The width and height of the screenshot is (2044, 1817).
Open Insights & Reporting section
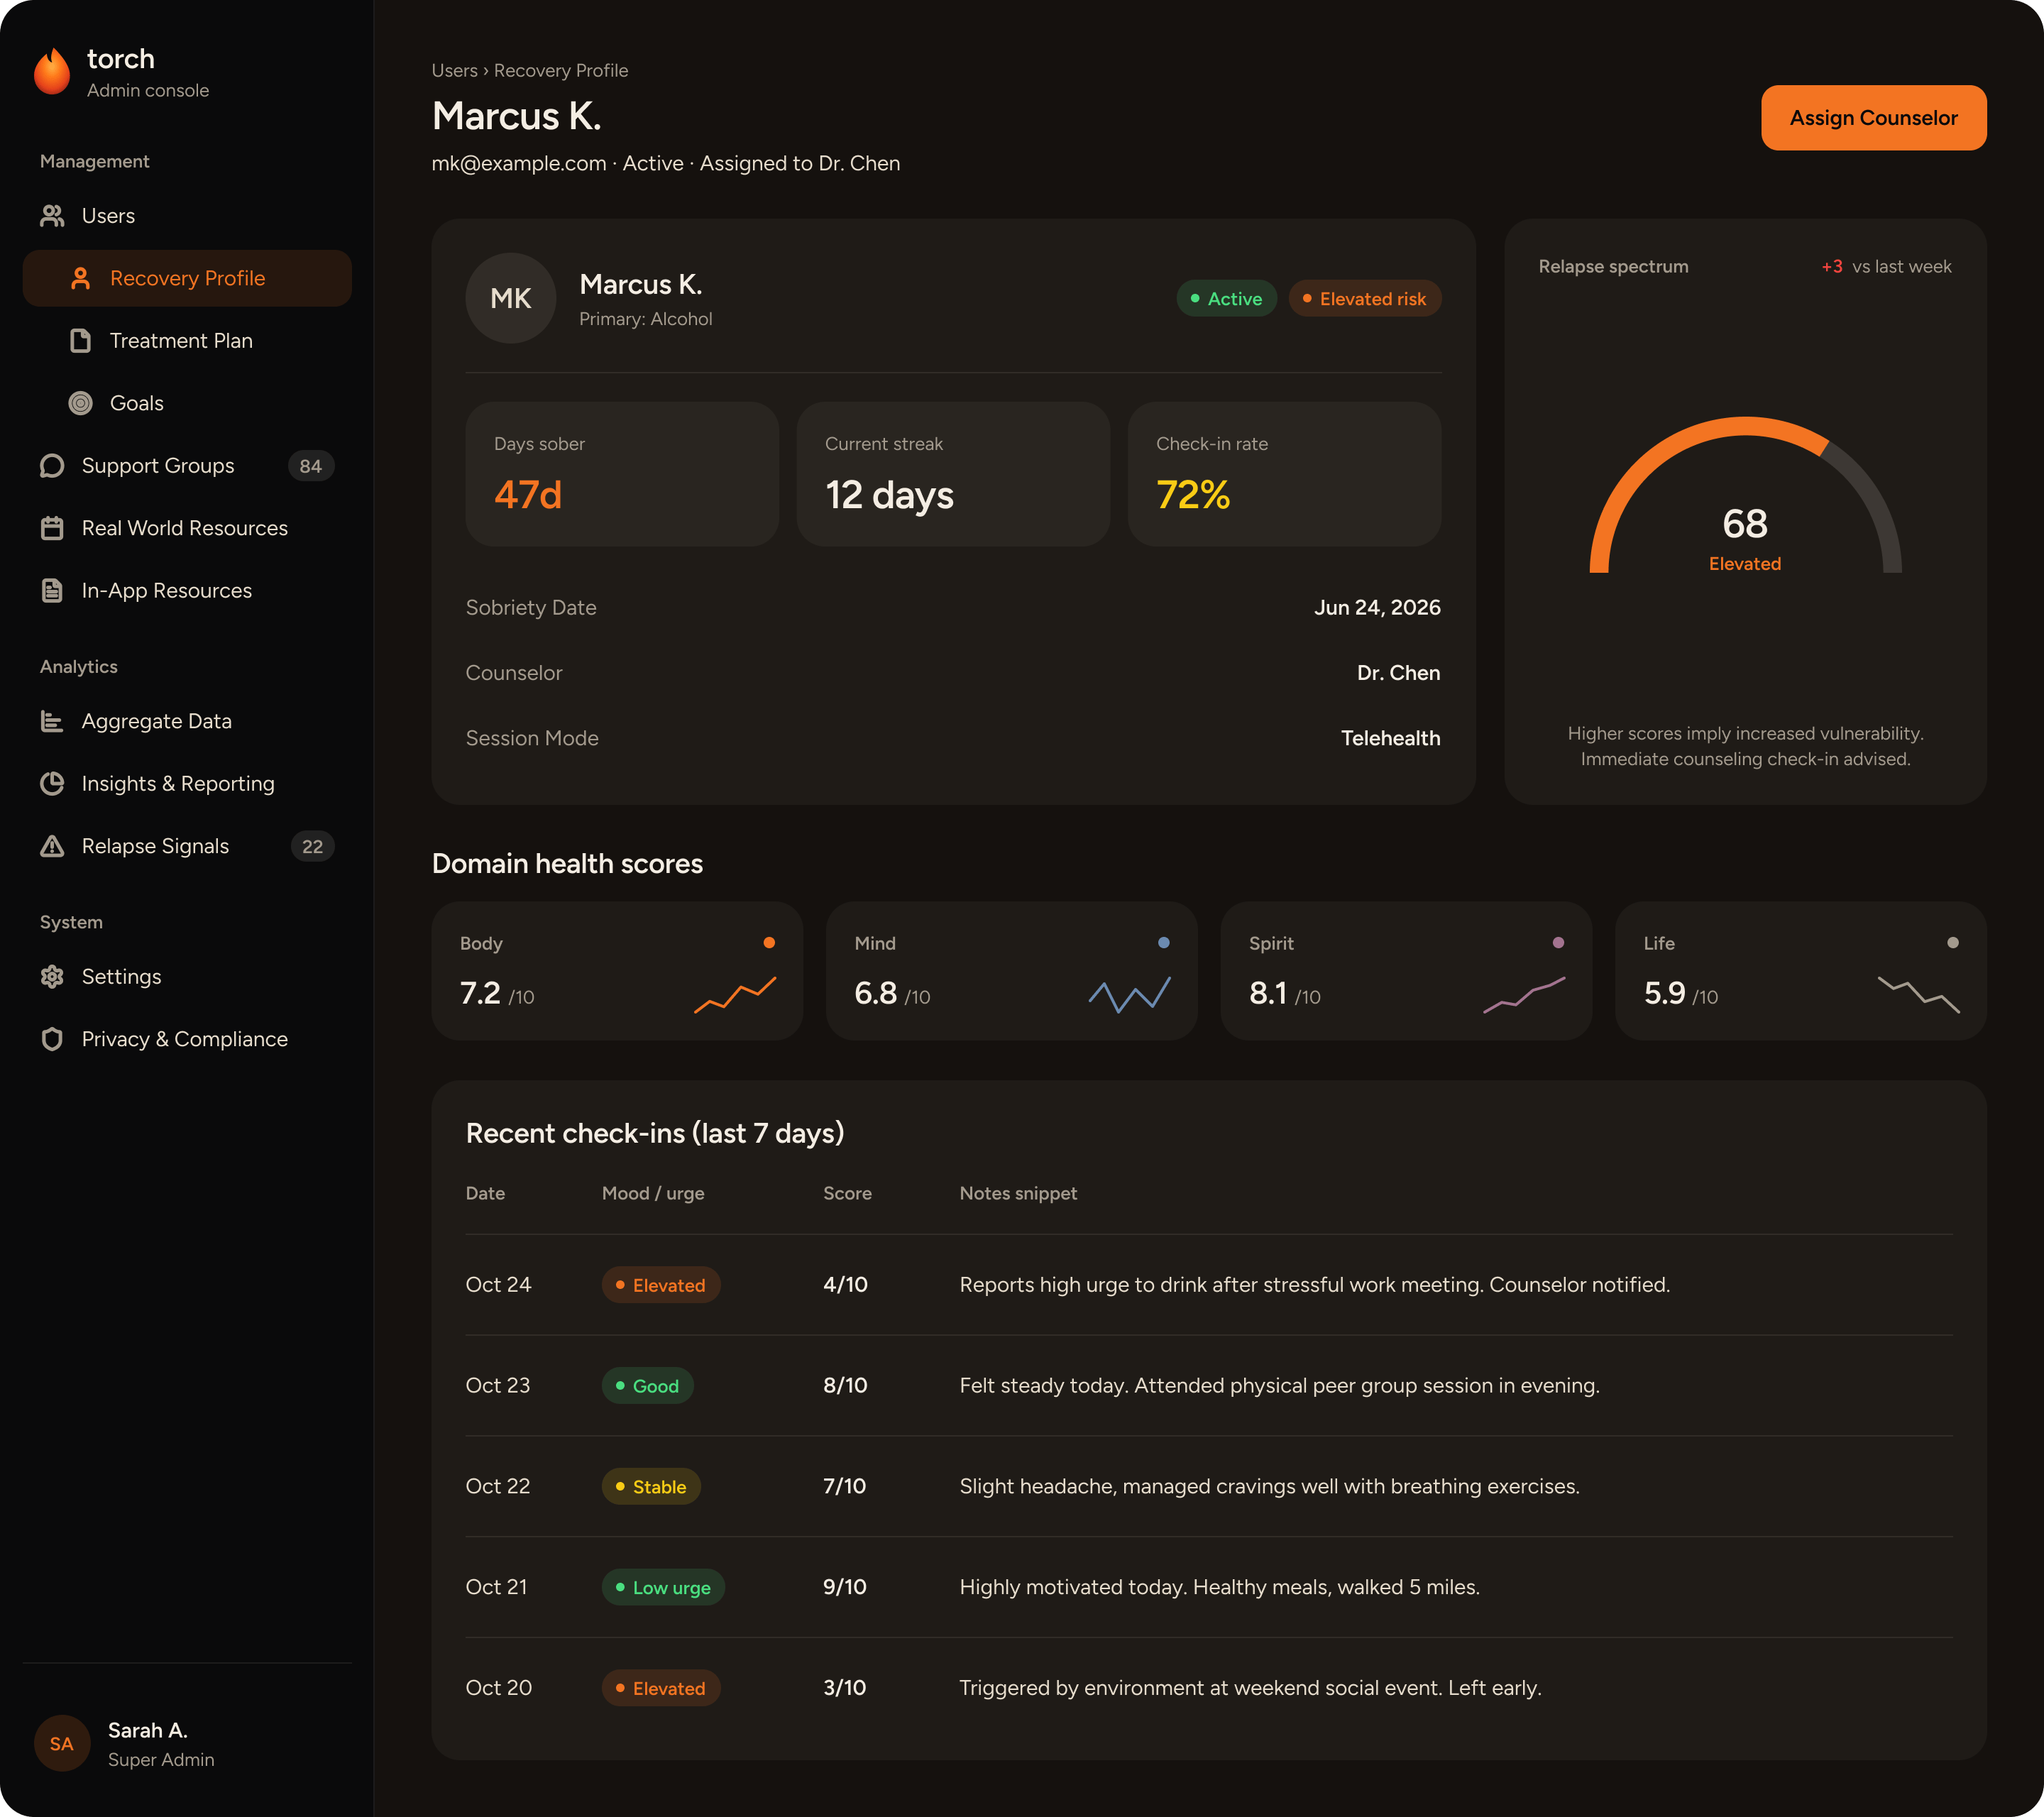click(x=187, y=784)
